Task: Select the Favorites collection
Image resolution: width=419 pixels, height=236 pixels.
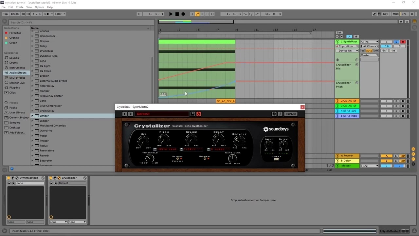Action: (15, 33)
